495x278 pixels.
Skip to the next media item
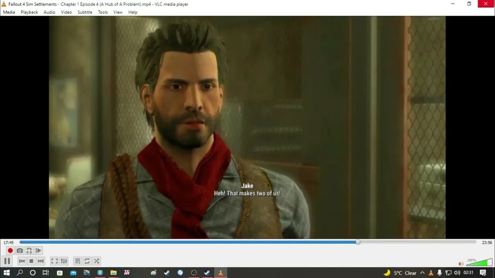41,261
